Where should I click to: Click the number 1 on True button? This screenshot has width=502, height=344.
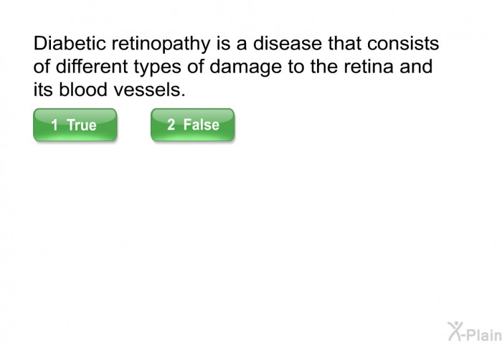tap(55, 125)
